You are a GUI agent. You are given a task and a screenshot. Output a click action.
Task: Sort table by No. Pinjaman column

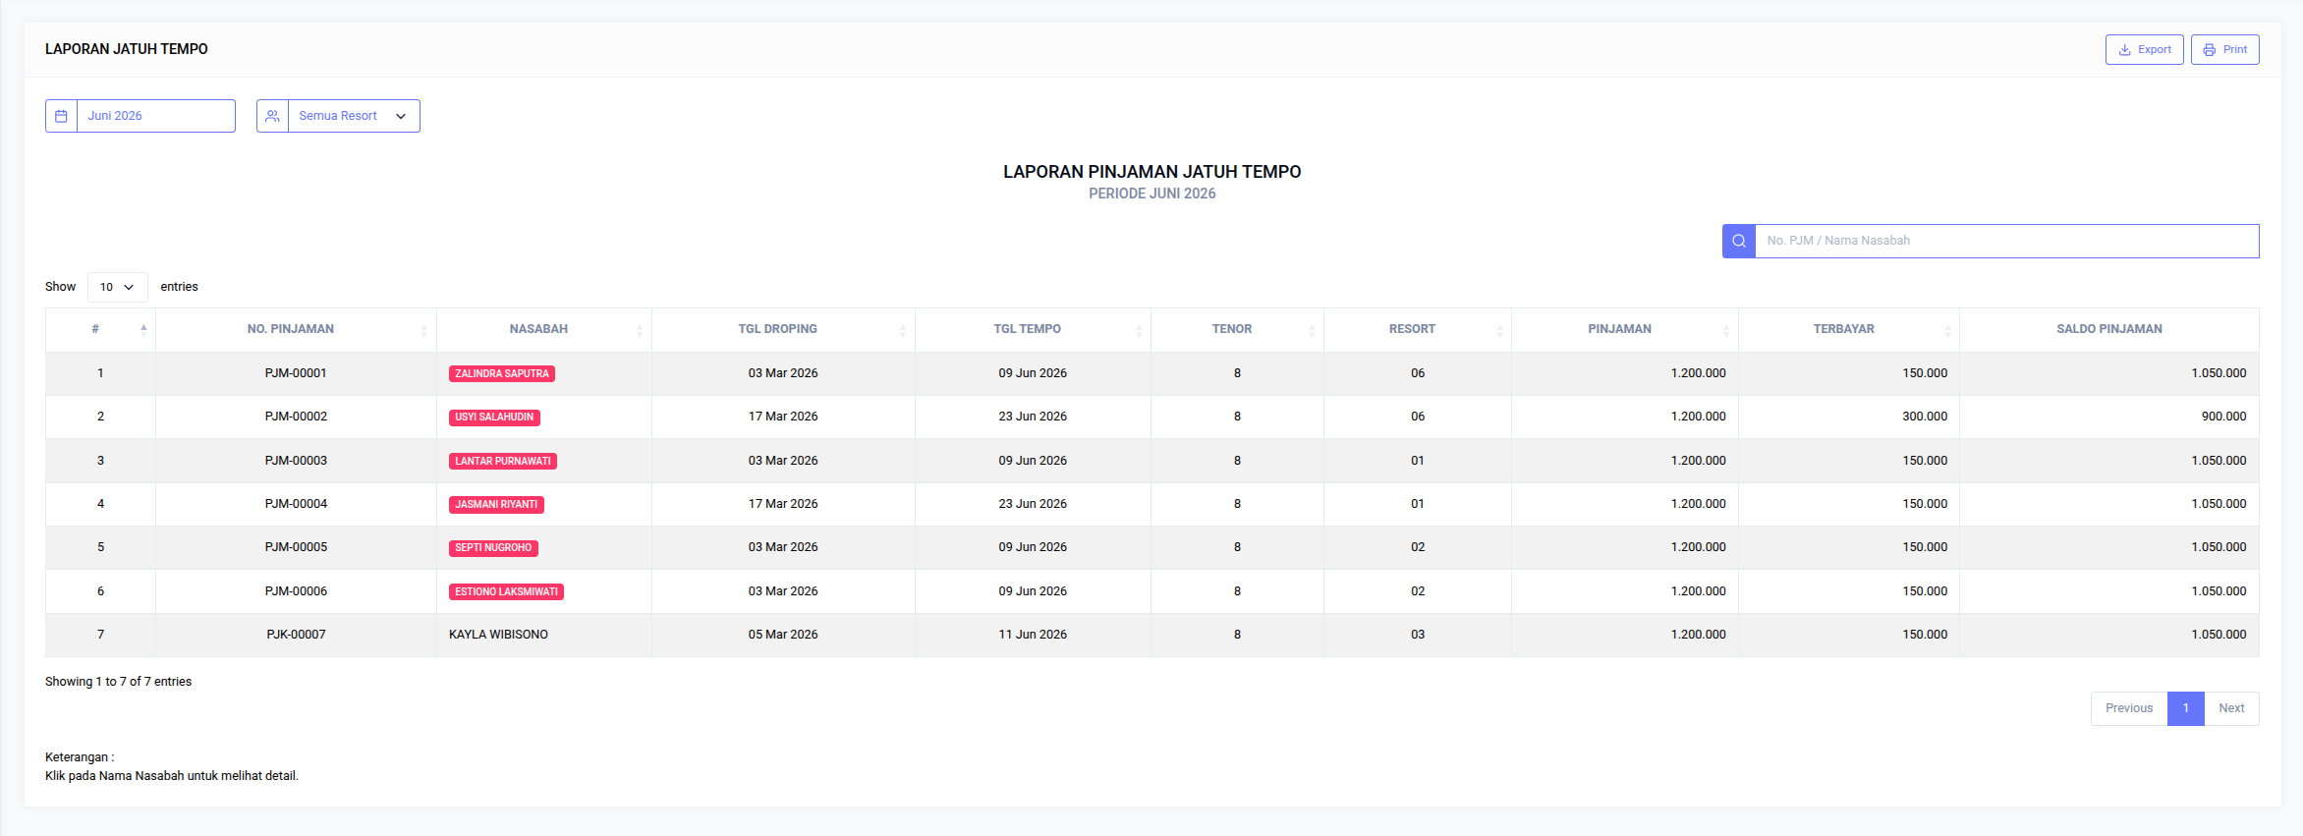[x=291, y=329]
